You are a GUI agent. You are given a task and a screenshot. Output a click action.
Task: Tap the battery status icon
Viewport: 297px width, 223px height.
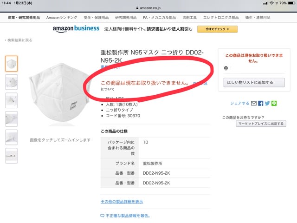pyautogui.click(x=291, y=3)
